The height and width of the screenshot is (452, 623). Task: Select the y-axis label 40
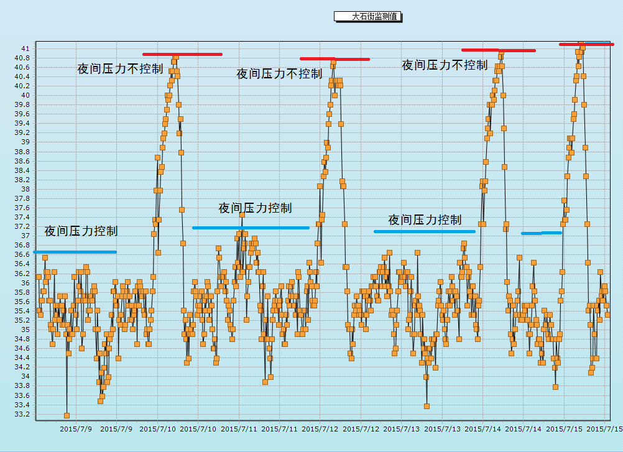click(x=25, y=95)
